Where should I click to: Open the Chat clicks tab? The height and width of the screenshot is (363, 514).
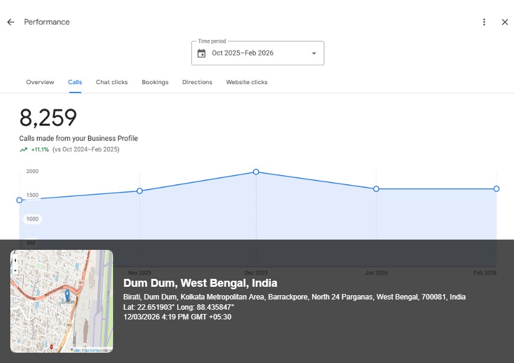[112, 82]
